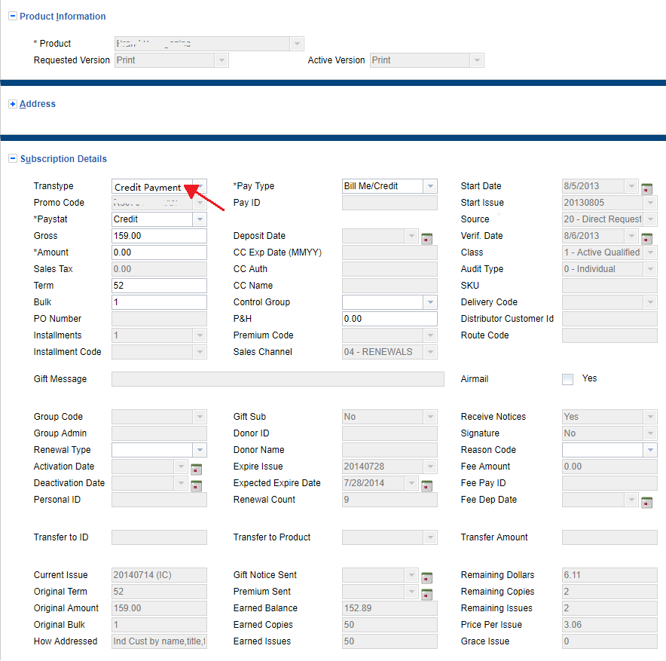This screenshot has height=661, width=666.
Task: Open the Verif. Date calendar icon
Action: point(646,238)
